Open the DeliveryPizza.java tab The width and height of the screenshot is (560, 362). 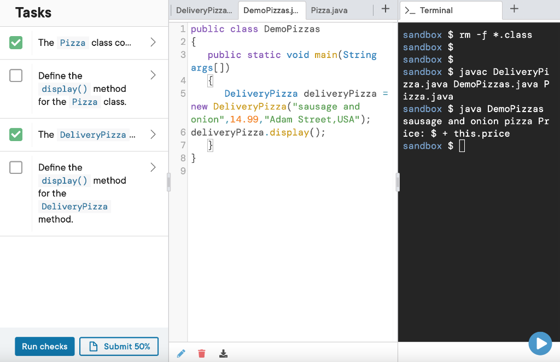(203, 10)
